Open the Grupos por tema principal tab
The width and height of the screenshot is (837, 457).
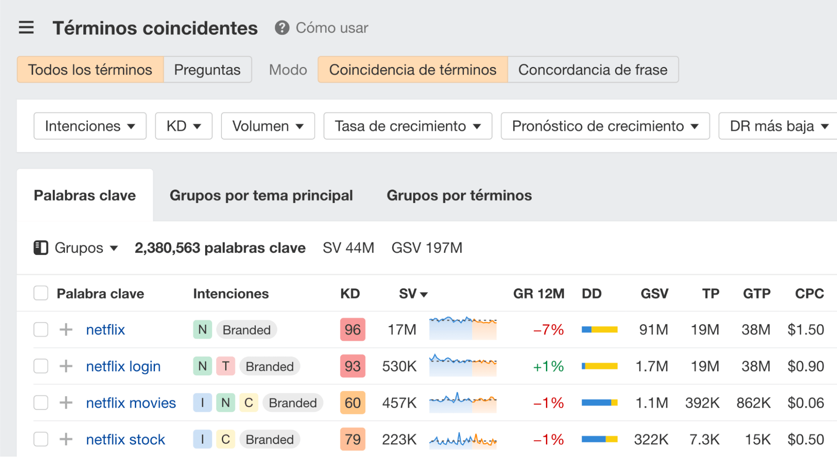pos(261,195)
